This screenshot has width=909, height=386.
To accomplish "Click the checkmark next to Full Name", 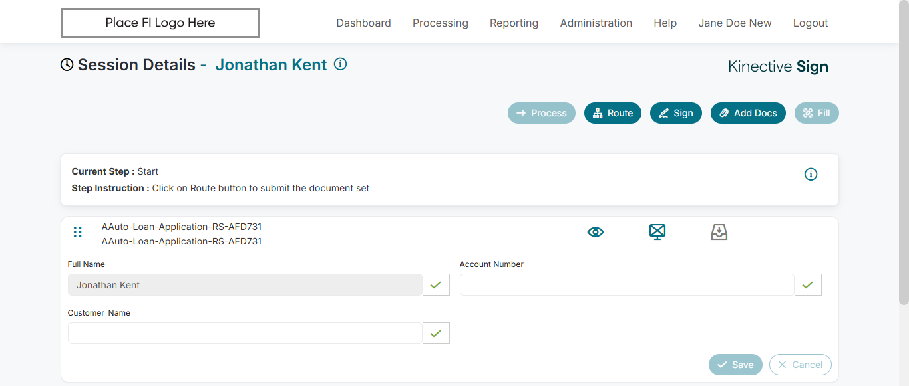I will [436, 285].
